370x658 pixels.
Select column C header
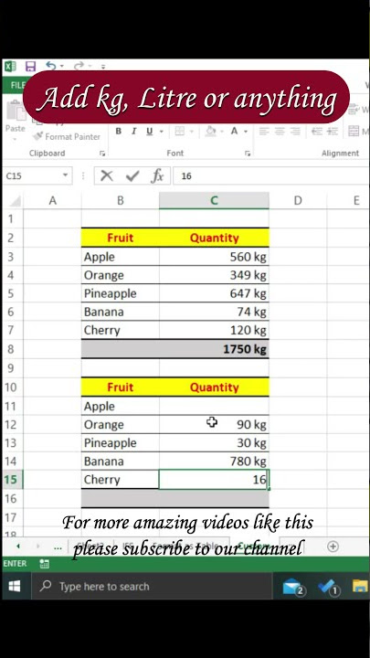coord(214,200)
